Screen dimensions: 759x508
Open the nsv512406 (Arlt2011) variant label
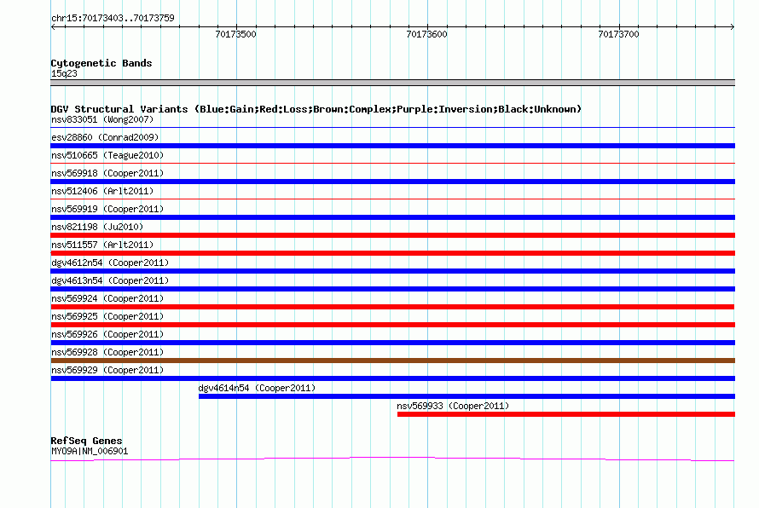[x=102, y=191]
